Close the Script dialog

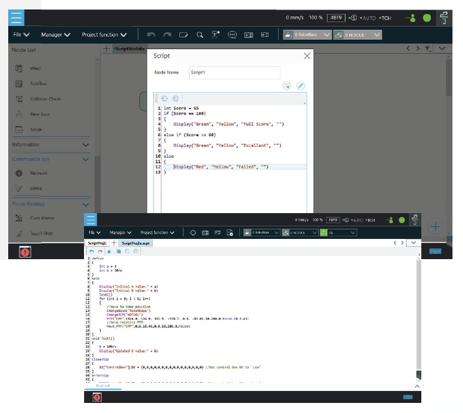307,56
